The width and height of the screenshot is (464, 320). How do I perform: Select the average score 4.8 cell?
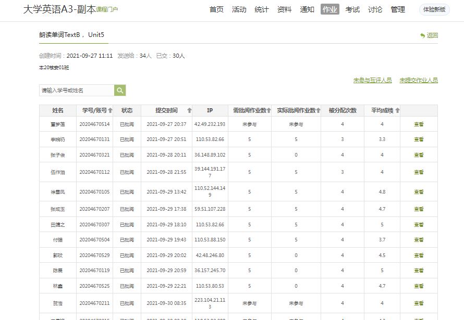click(x=382, y=192)
